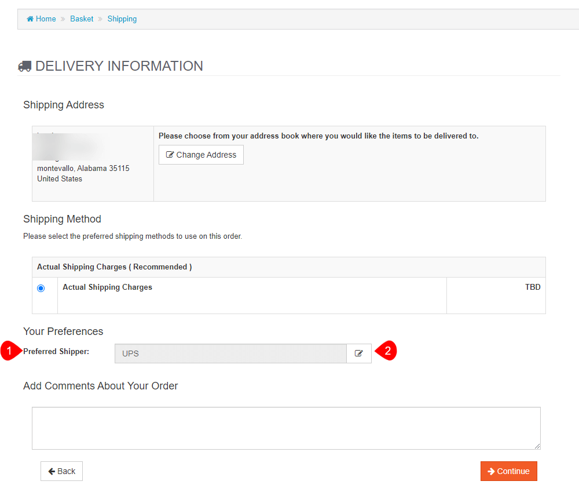This screenshot has height=492, width=579.
Task: Open the Basket breadcrumb link
Action: point(82,19)
